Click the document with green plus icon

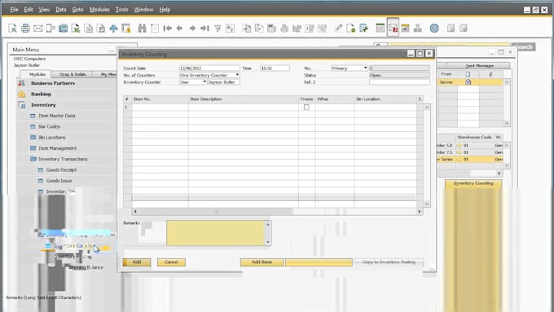click(x=351, y=29)
